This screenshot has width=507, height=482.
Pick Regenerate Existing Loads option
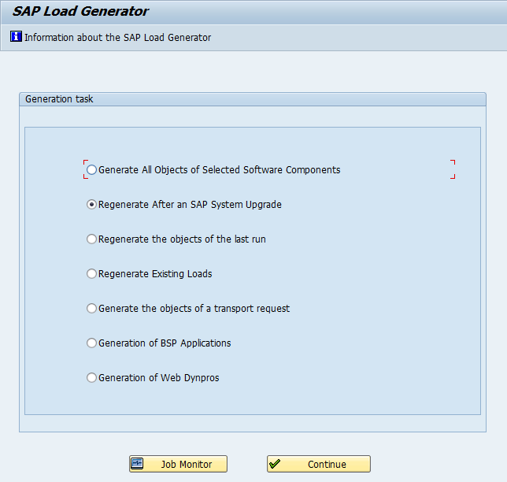point(91,273)
